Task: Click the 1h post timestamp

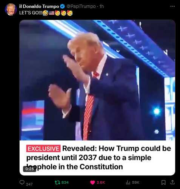Action: pyautogui.click(x=102, y=6)
